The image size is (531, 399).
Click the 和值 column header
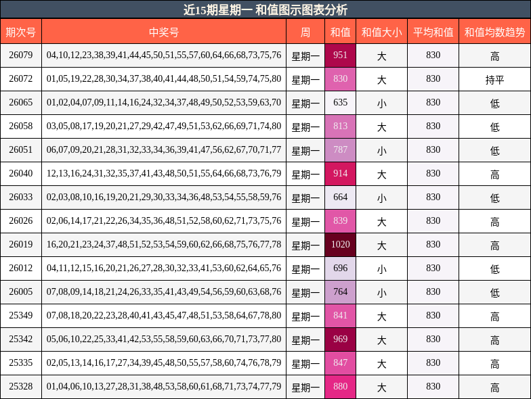tap(340, 32)
